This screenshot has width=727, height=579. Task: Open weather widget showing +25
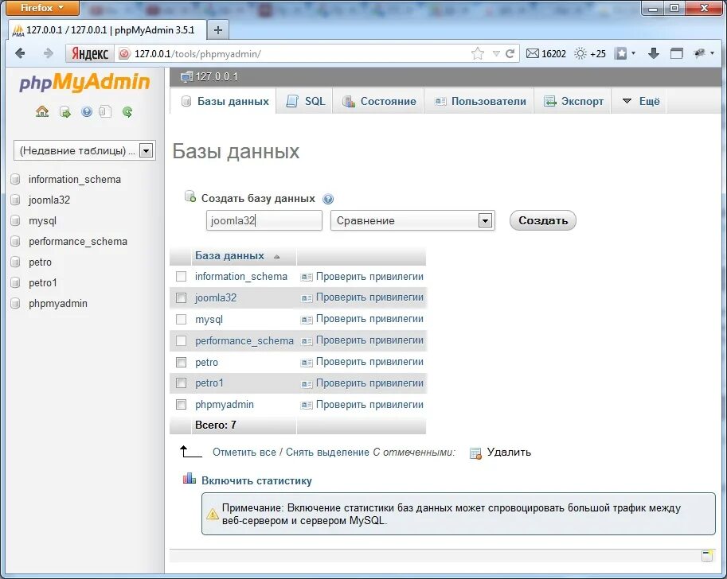[590, 54]
